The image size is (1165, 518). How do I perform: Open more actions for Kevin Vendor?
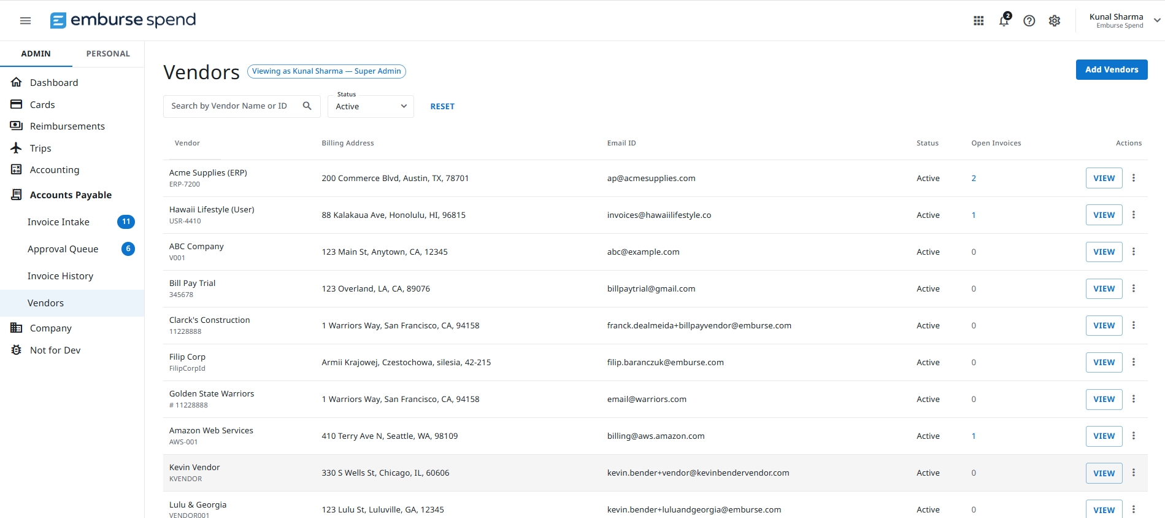click(1133, 473)
